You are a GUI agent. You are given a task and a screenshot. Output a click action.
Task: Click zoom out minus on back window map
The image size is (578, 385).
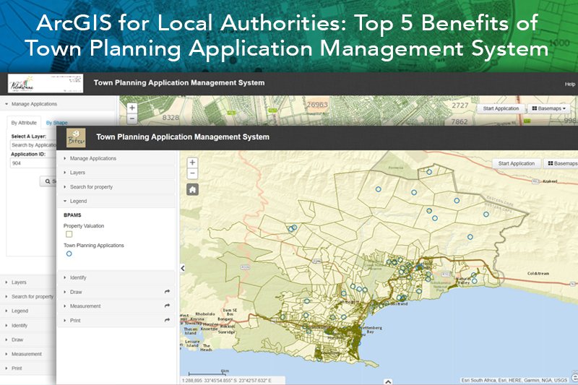pos(132,118)
